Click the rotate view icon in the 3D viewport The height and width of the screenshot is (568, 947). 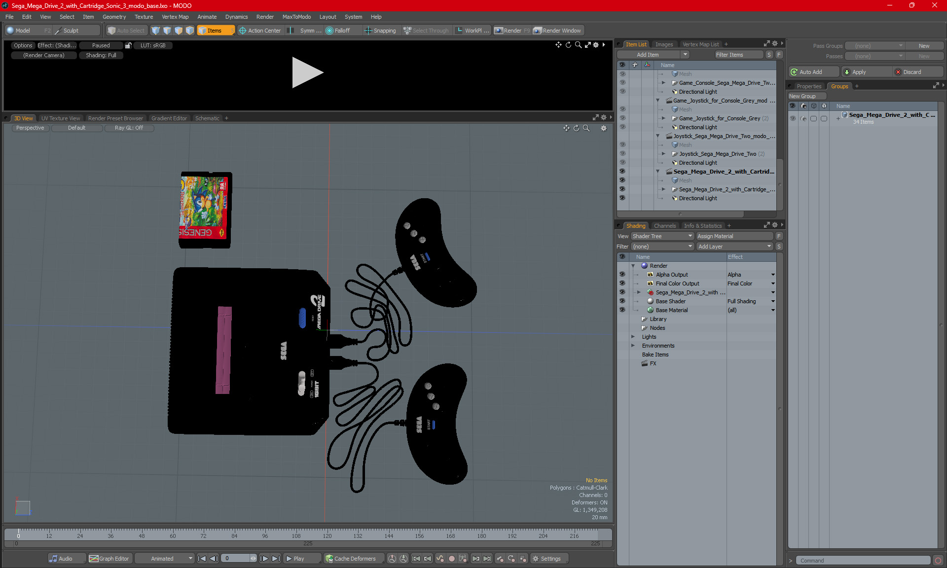pos(576,128)
